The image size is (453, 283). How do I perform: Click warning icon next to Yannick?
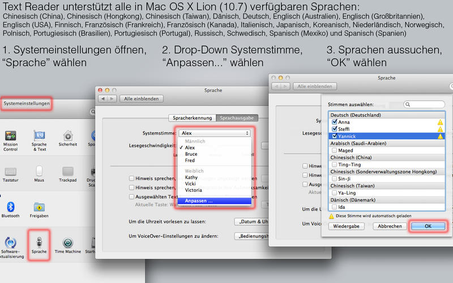point(440,136)
